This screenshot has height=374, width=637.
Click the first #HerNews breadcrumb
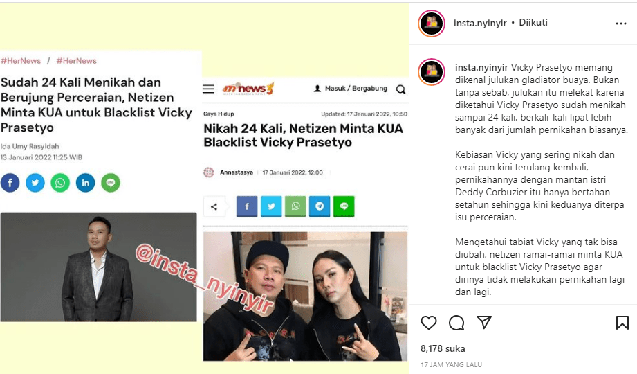click(x=21, y=61)
